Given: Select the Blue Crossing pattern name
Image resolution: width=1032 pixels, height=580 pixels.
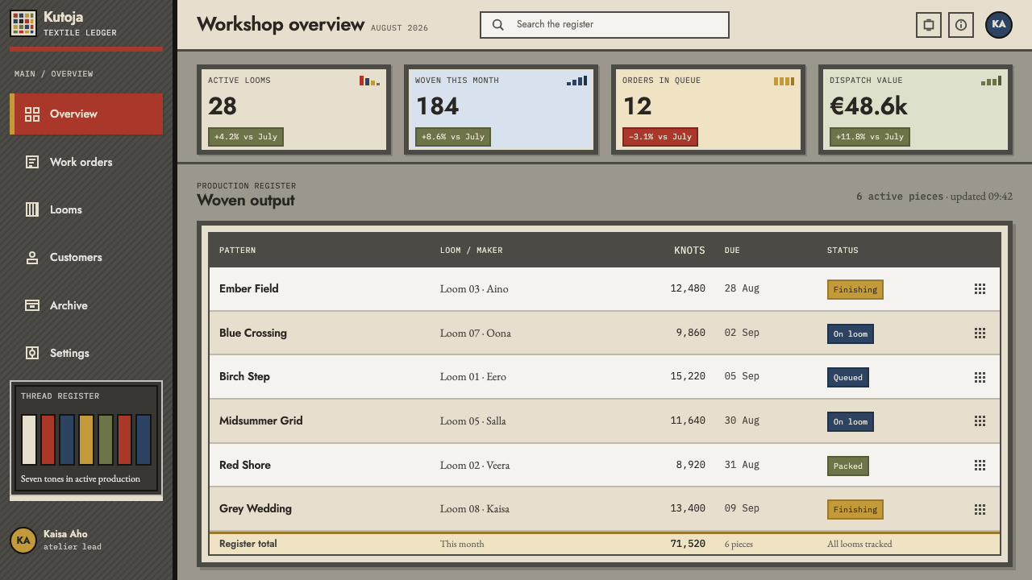Looking at the screenshot, I should pos(253,333).
